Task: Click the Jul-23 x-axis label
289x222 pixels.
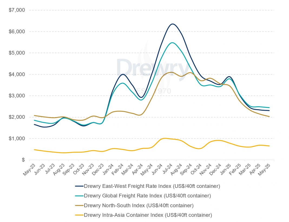Action: click(x=50, y=169)
